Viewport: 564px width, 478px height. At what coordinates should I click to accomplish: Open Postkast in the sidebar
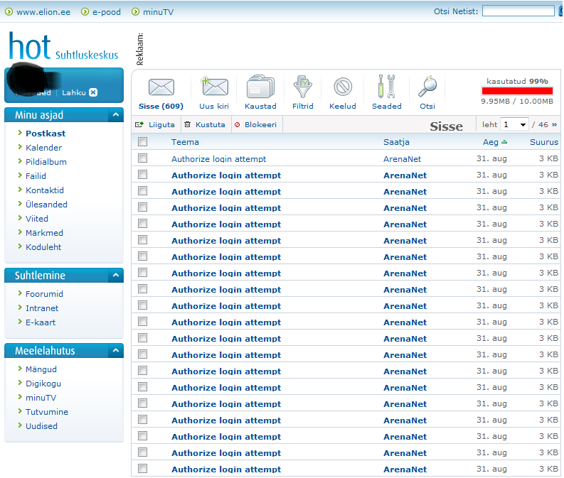46,134
